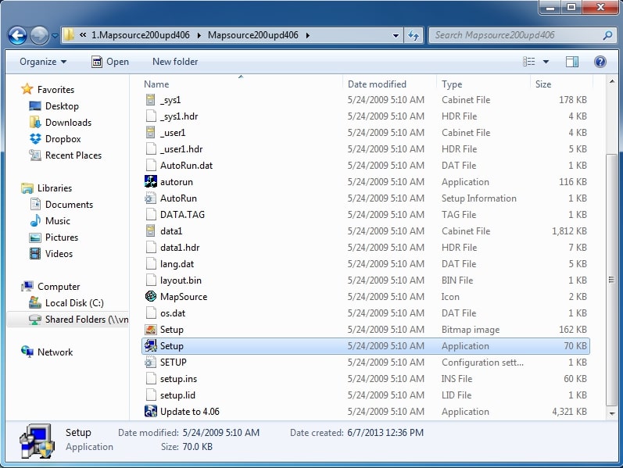Click the Update to 4.06 installer icon

(x=151, y=411)
